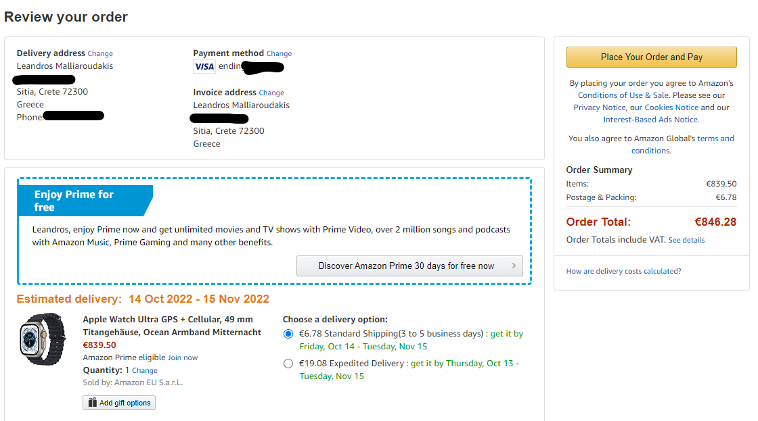The width and height of the screenshot is (758, 421).
Task: Select the €19.08 Expedited Delivery radio option
Action: 288,364
